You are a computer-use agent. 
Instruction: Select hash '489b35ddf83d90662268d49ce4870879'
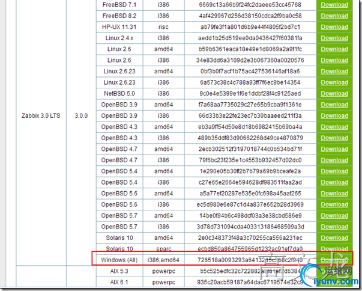click(x=250, y=138)
